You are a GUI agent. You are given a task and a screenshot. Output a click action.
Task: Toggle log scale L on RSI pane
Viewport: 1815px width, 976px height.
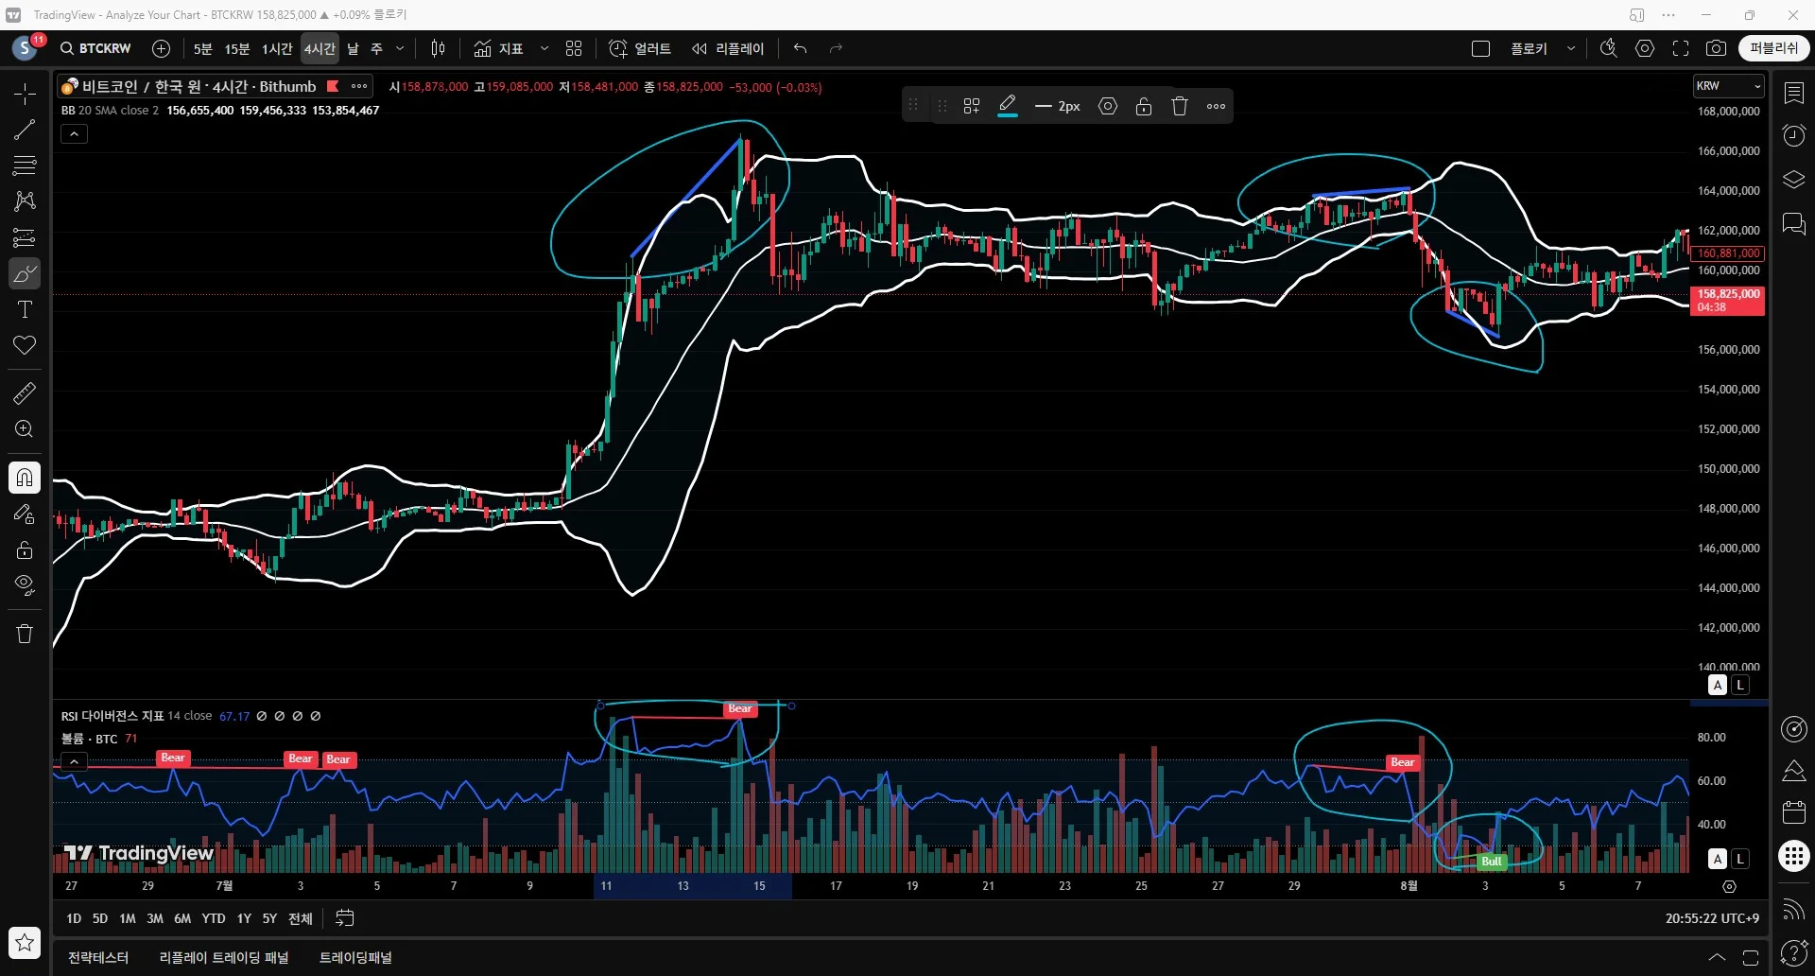click(1740, 859)
